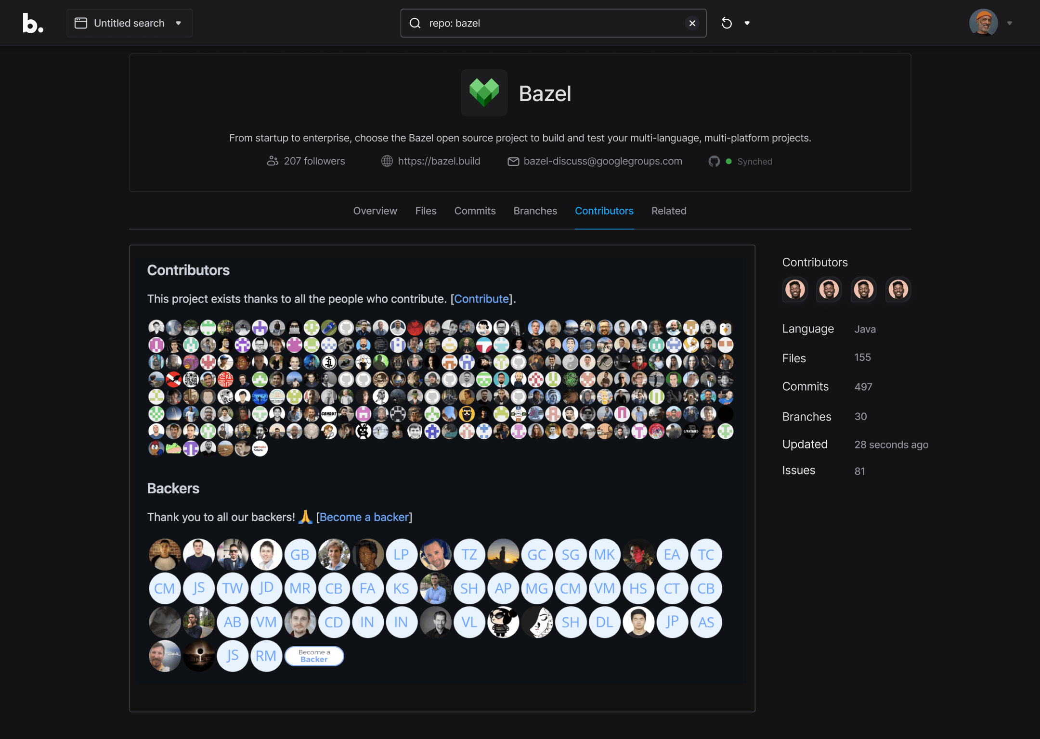Click the KS backer avatar
This screenshot has width=1040, height=739.
(401, 588)
